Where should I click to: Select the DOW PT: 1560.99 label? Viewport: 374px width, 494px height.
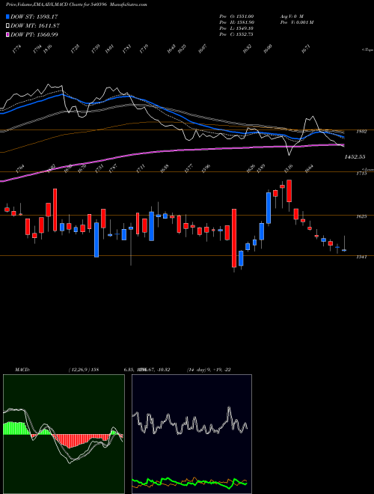pos(34,34)
